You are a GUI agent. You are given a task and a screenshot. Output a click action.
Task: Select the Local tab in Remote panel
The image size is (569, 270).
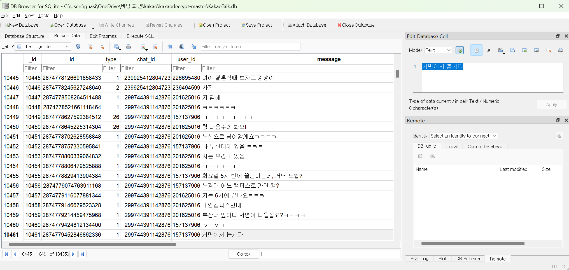click(452, 146)
